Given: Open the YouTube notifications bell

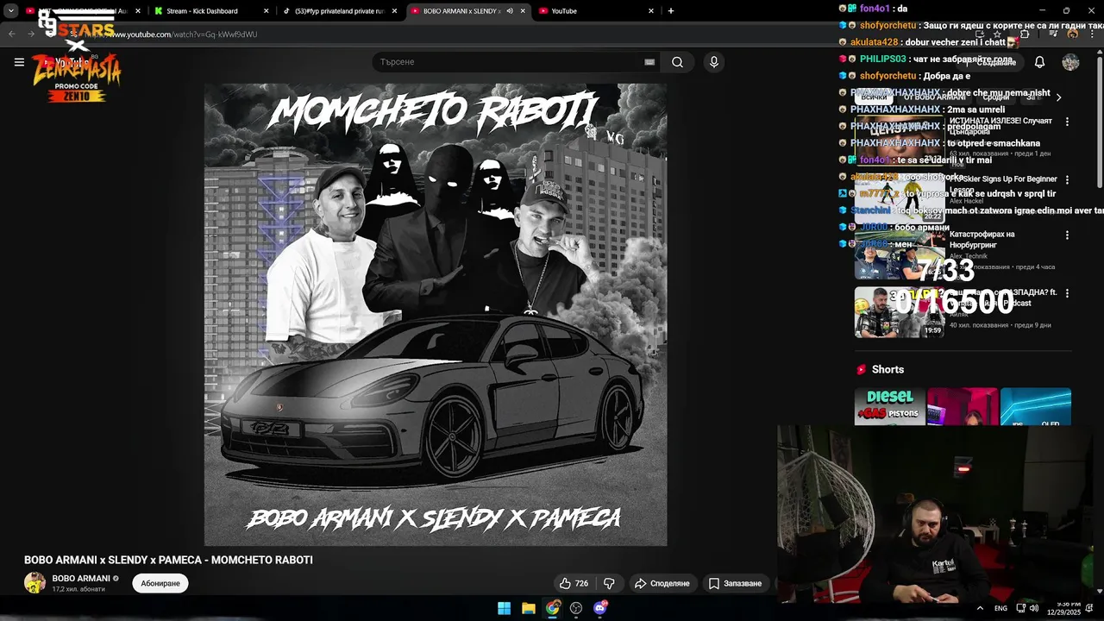Looking at the screenshot, I should (x=1039, y=62).
